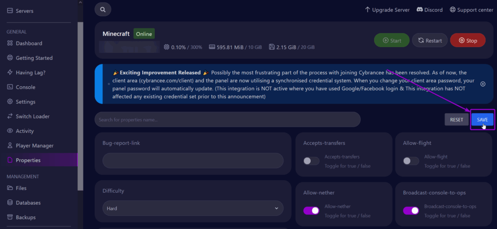497x229 pixels.
Task: Click the Search for properties name field
Action: (228, 119)
